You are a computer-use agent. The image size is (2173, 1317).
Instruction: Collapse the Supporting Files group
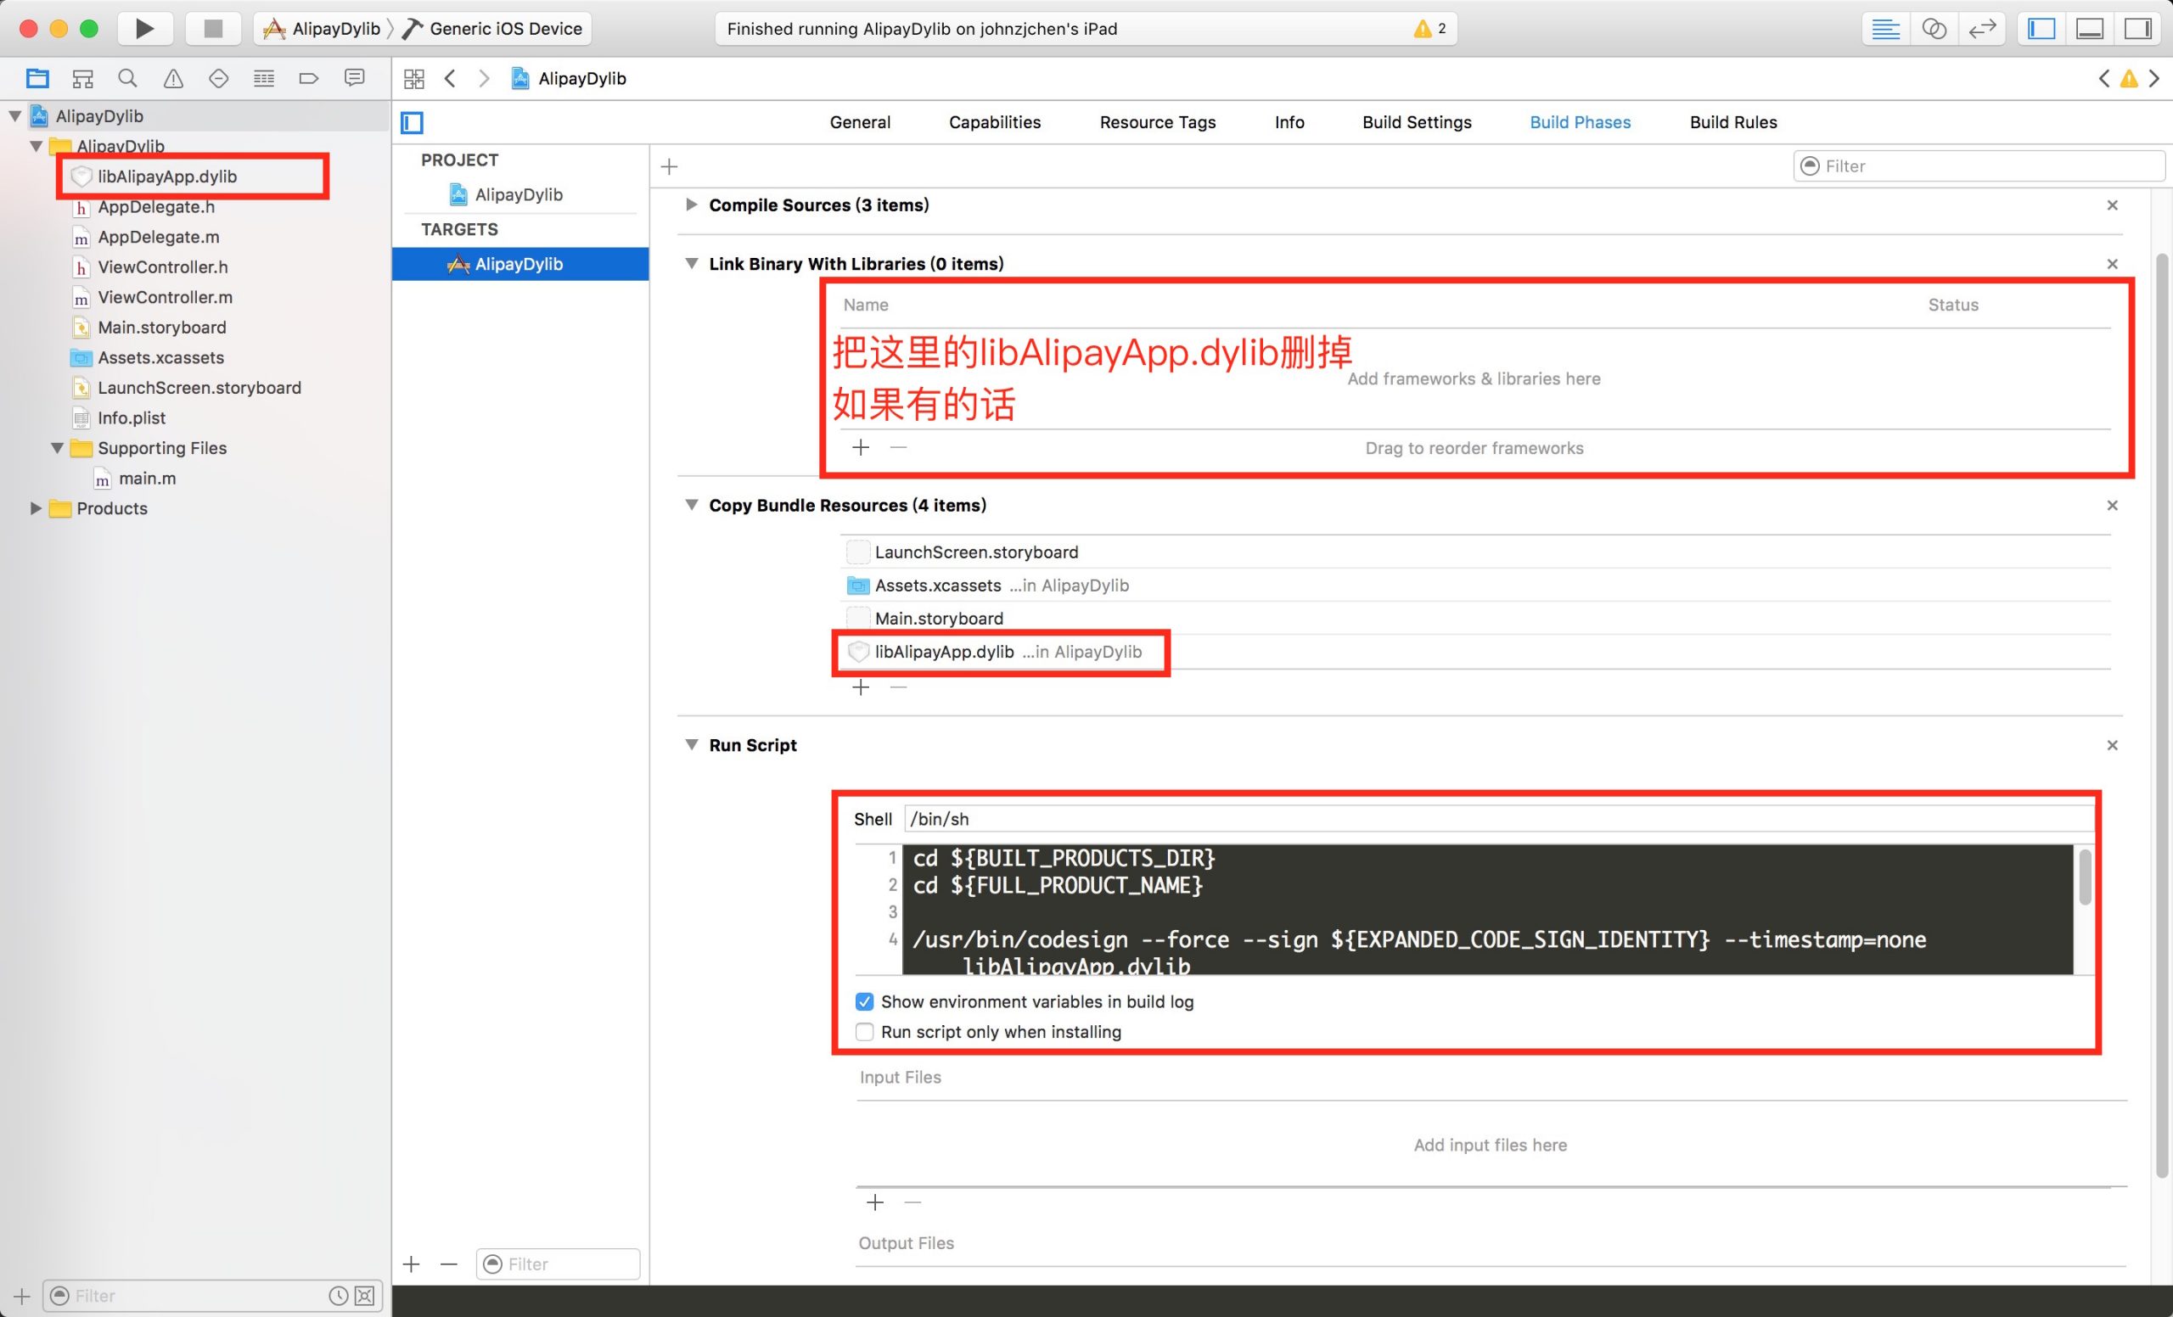tap(58, 448)
